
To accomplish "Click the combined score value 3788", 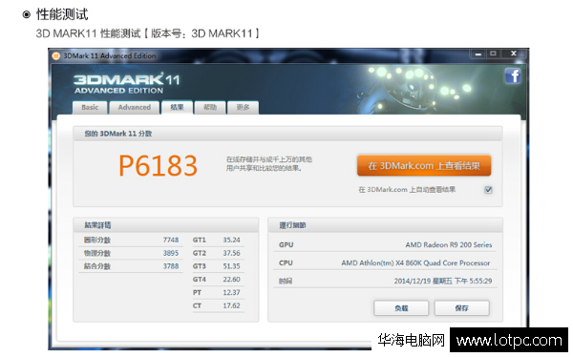I will pos(171,266).
